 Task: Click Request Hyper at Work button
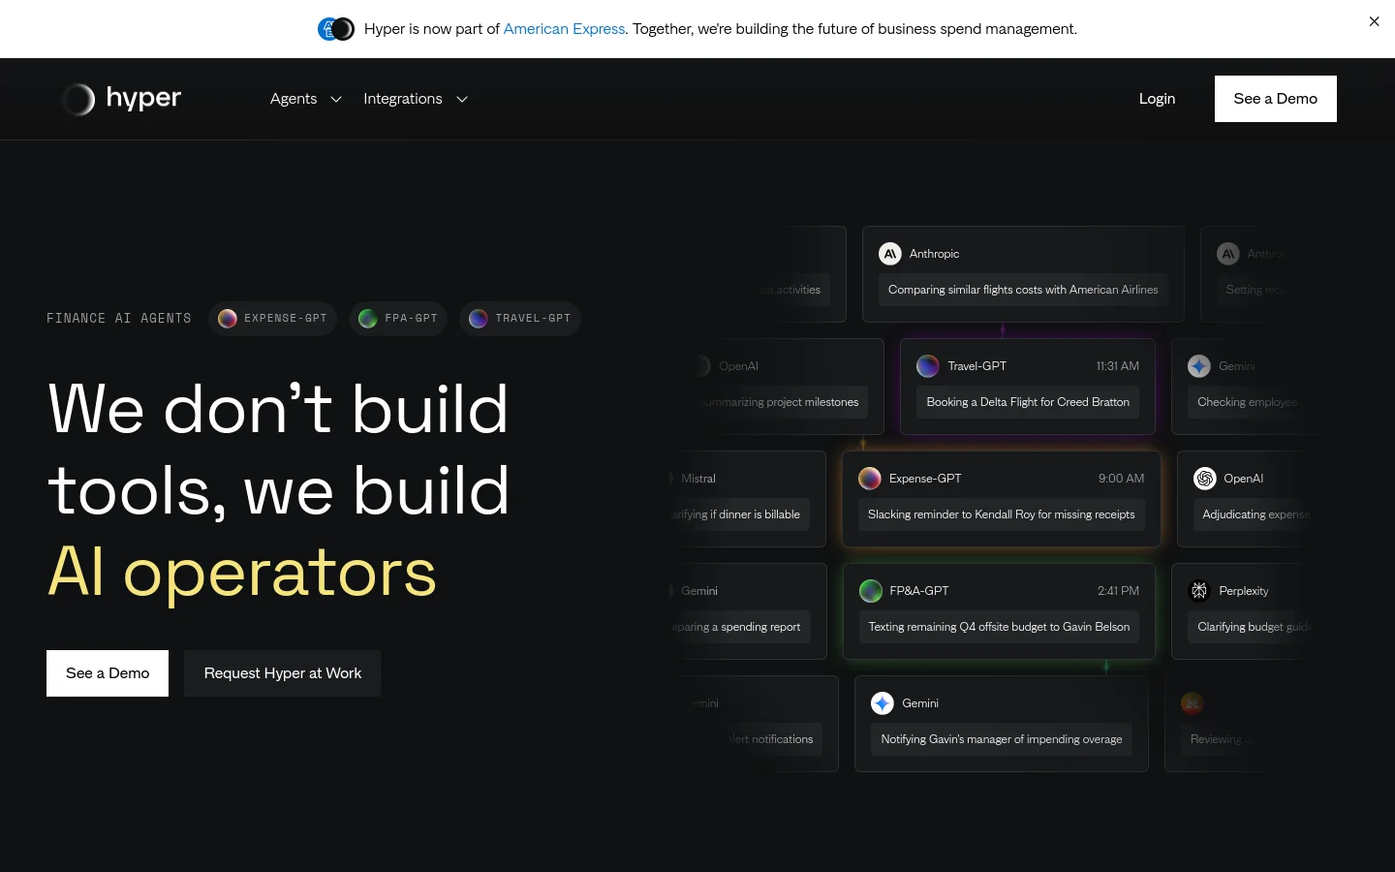tap(283, 673)
